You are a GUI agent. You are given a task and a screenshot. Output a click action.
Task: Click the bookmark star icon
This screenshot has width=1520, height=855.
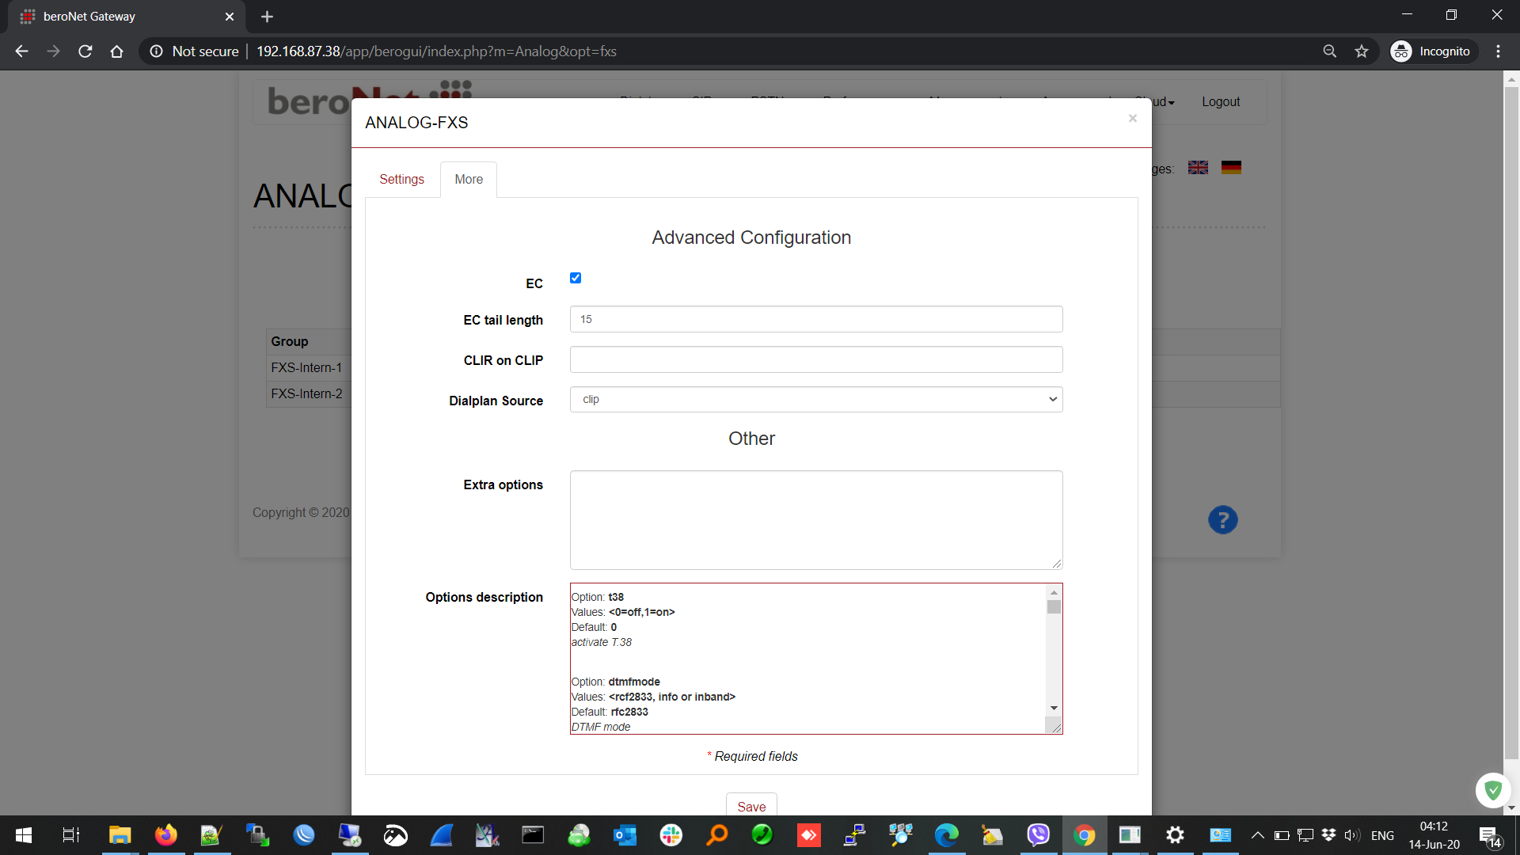(1361, 51)
